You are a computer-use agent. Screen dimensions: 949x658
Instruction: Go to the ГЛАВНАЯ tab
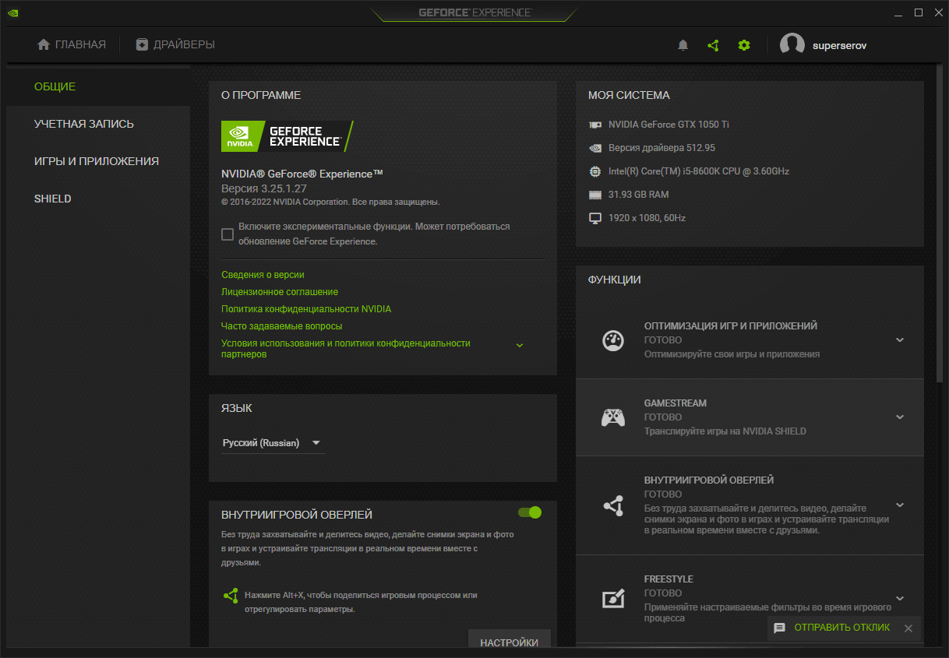(72, 44)
